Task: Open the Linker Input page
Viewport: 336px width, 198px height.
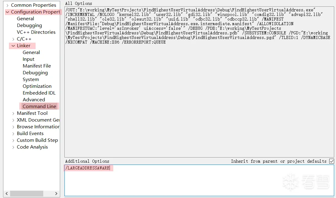Action: [29, 59]
